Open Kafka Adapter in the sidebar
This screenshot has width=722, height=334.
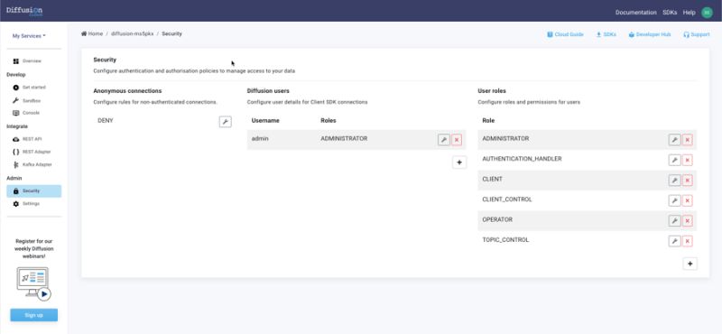pos(32,165)
